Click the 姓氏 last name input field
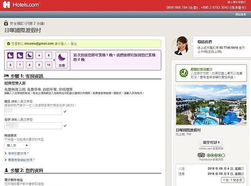The width and height of the screenshot is (251, 186). click(x=33, y=111)
